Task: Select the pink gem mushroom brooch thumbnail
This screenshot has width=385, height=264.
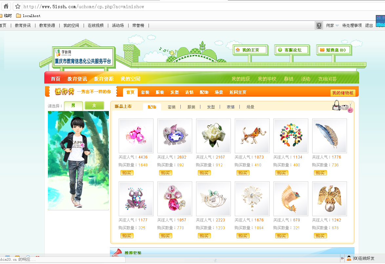Action: click(174, 199)
